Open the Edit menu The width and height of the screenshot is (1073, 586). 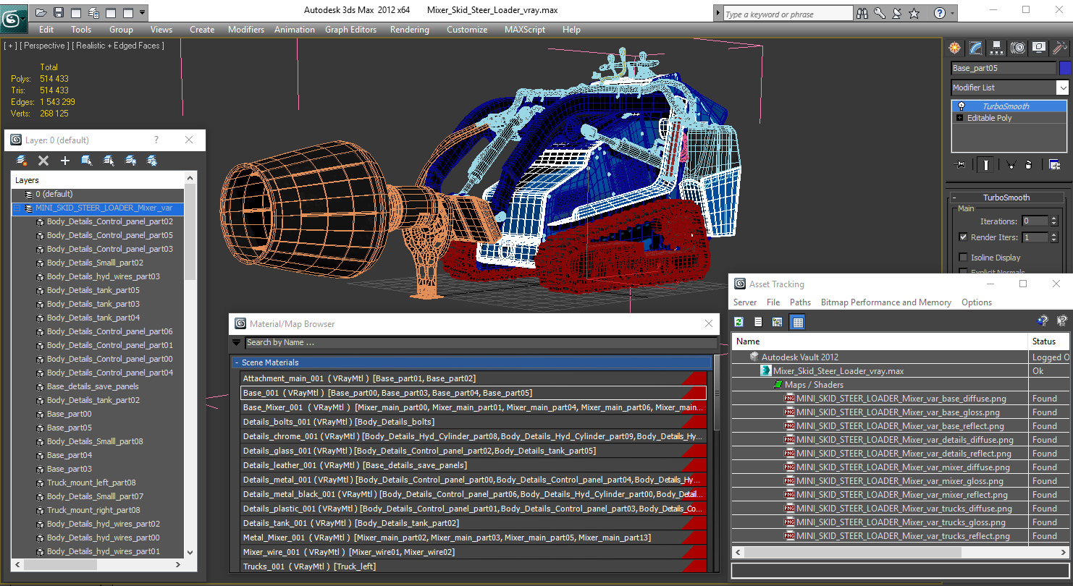click(46, 30)
